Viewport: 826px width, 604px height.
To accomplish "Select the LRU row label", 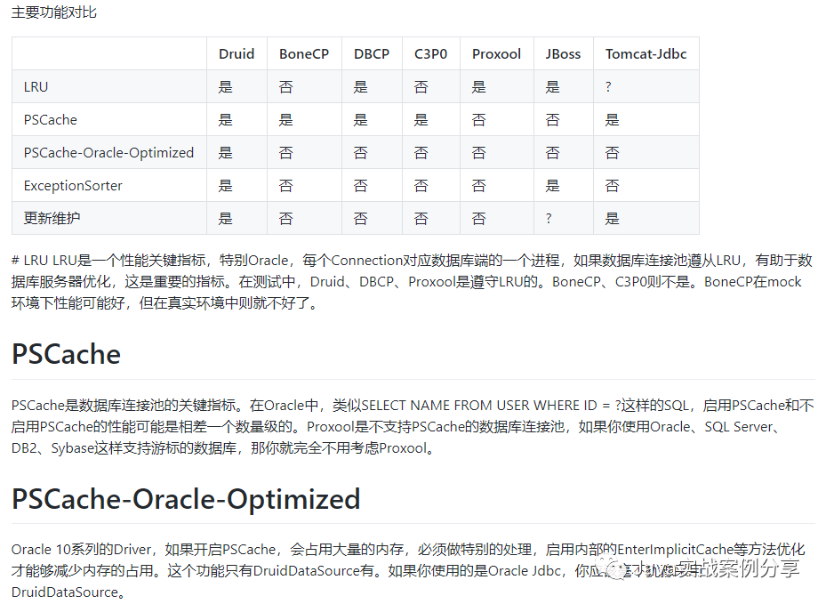I will [x=36, y=87].
